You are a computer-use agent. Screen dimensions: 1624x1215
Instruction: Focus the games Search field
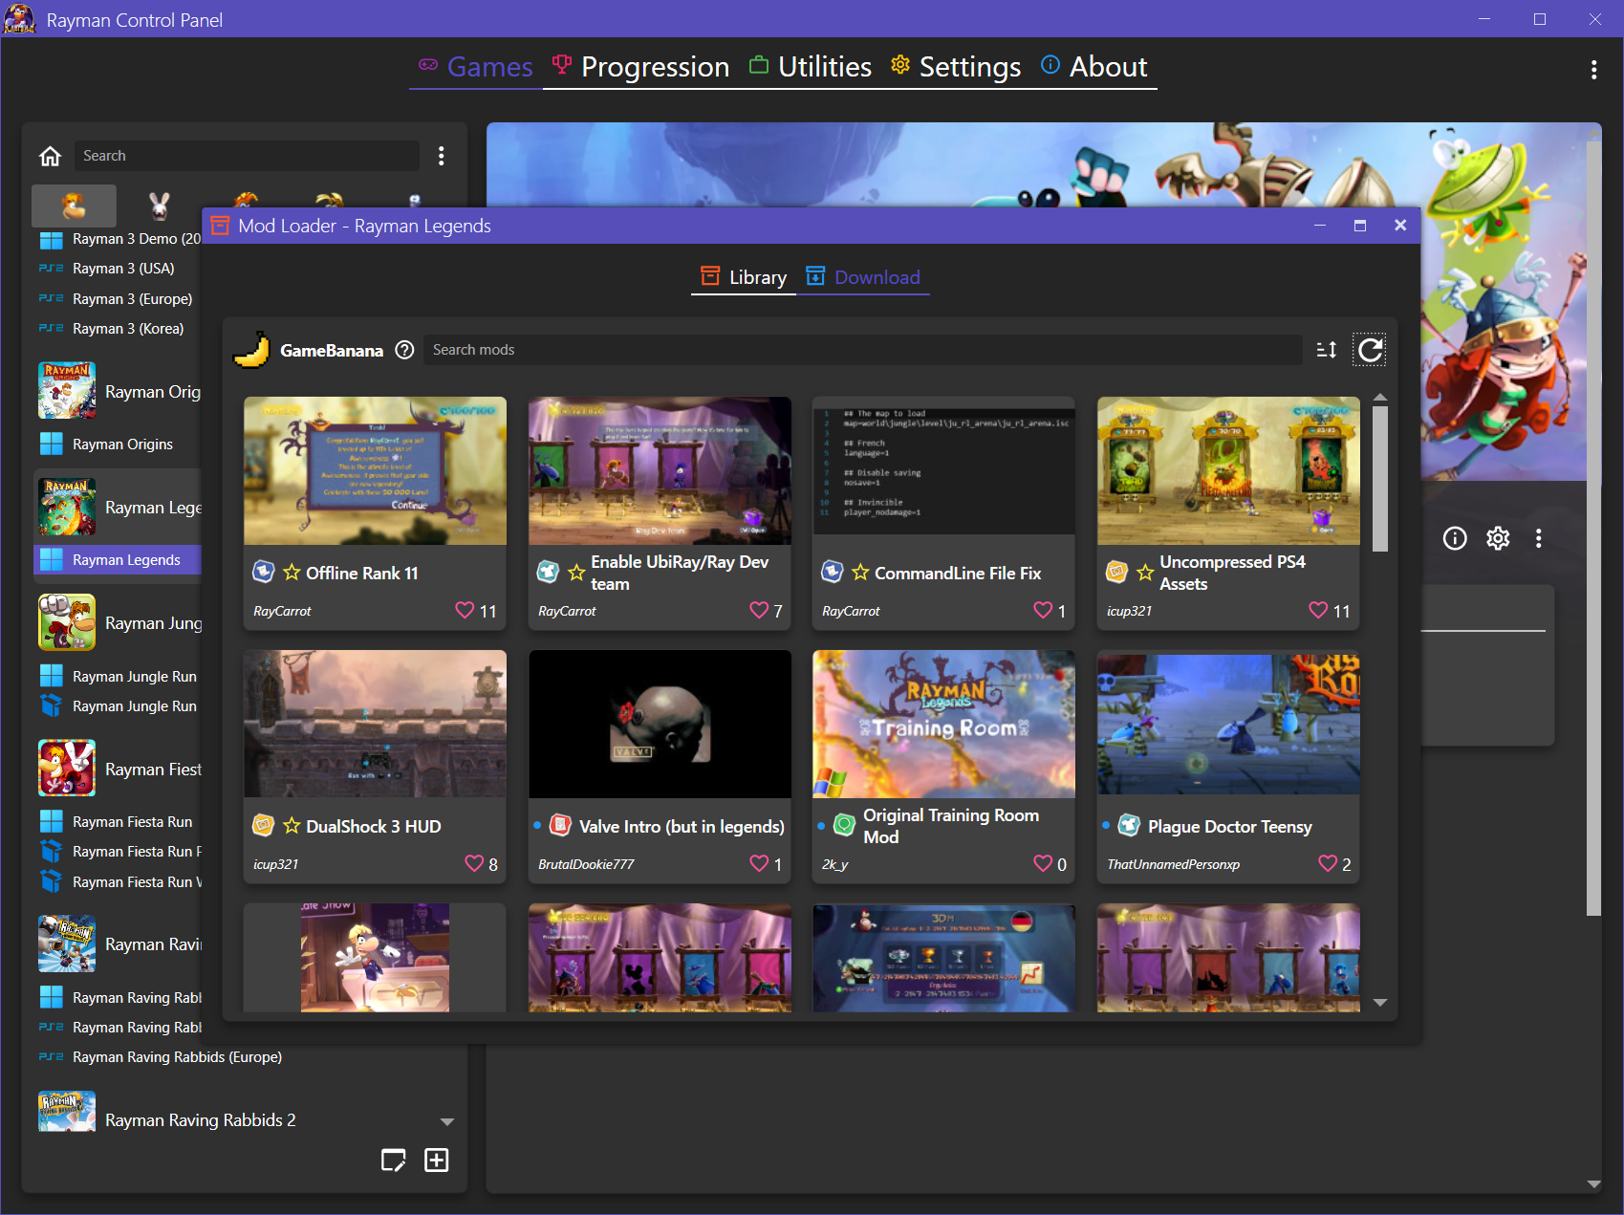point(247,156)
